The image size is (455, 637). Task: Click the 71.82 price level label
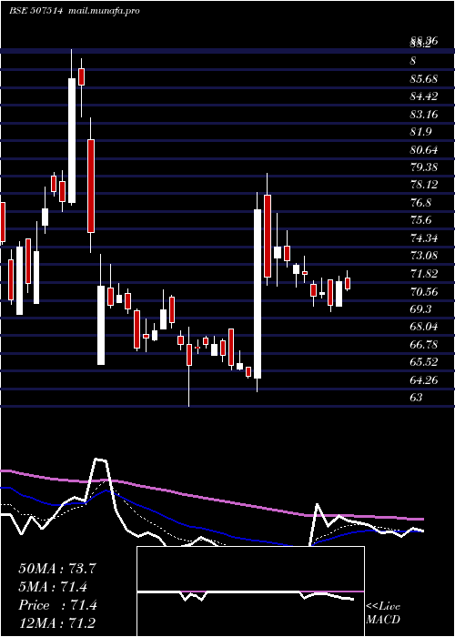click(424, 273)
